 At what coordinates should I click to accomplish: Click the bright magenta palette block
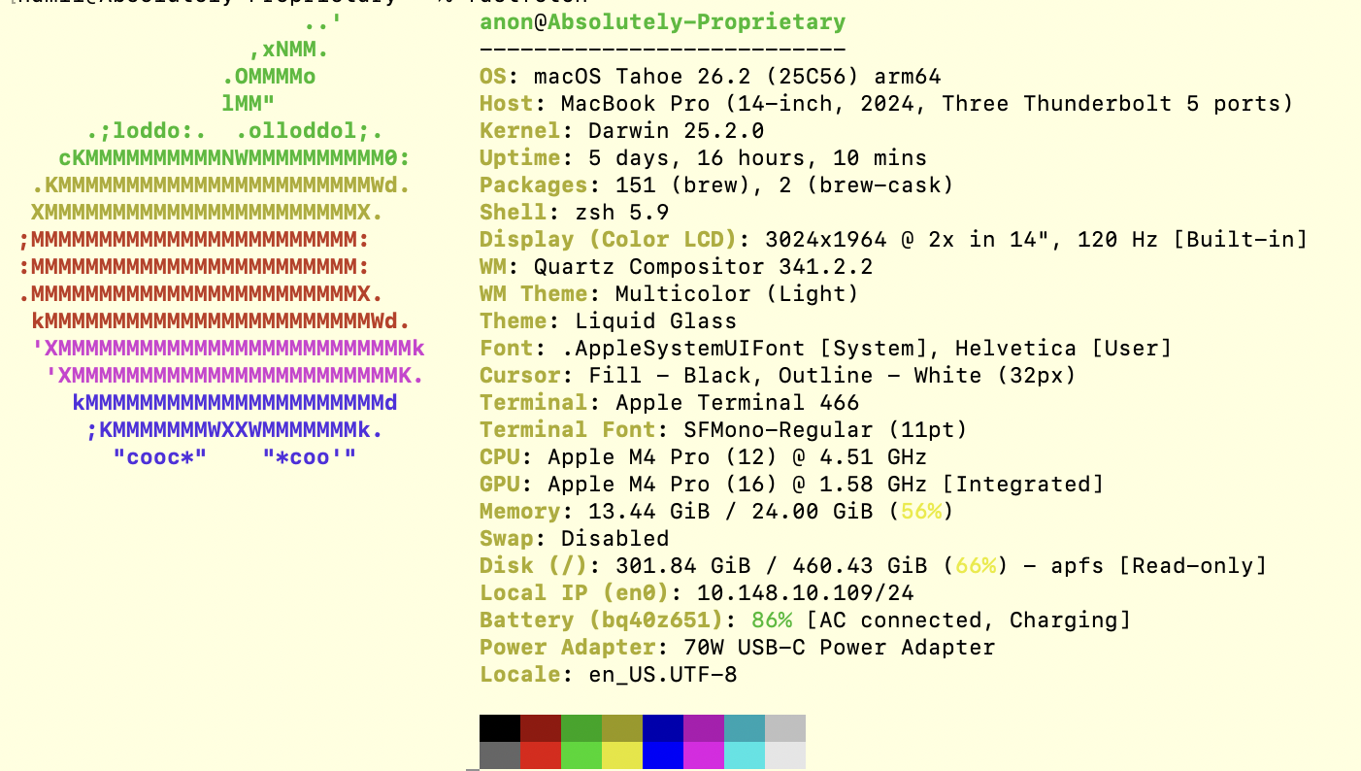pyautogui.click(x=704, y=755)
